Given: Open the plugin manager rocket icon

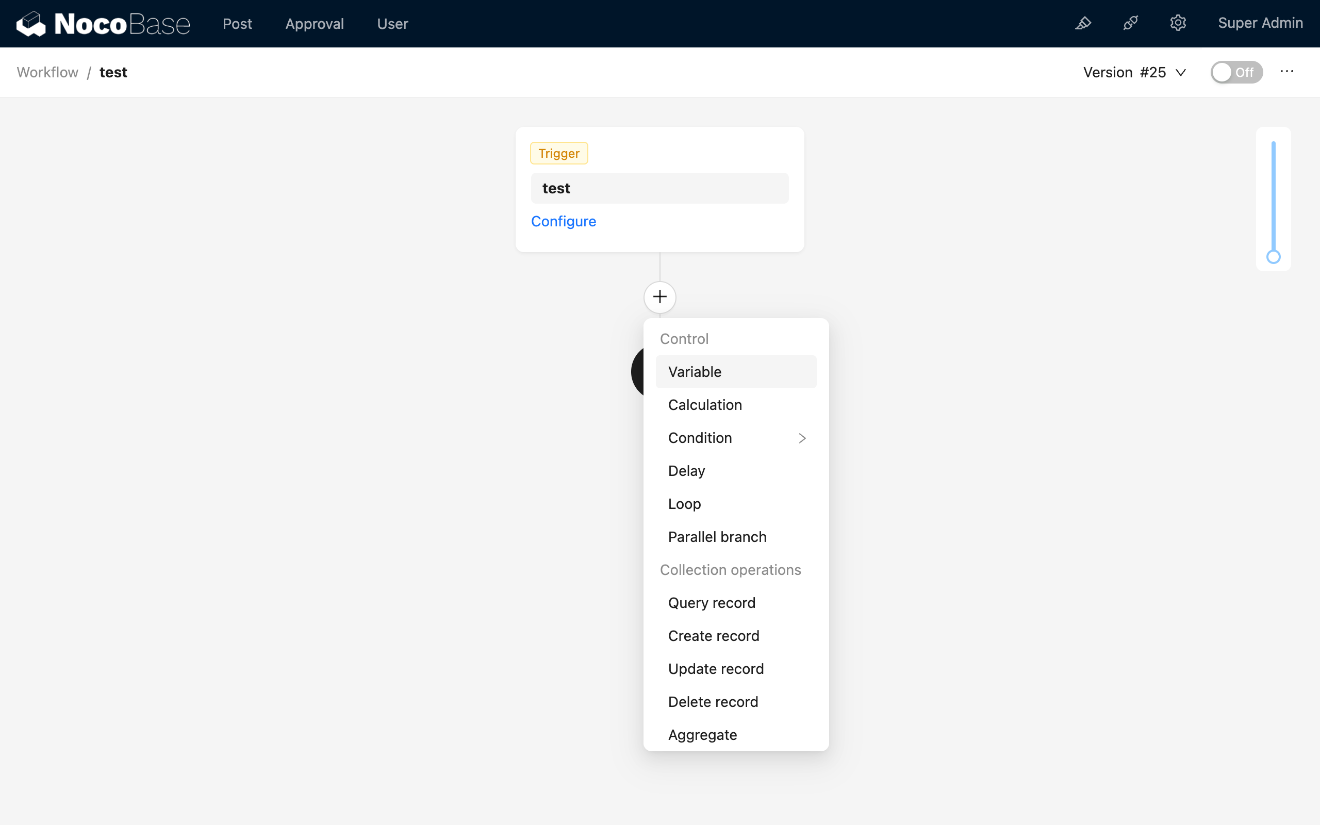Looking at the screenshot, I should (1130, 24).
